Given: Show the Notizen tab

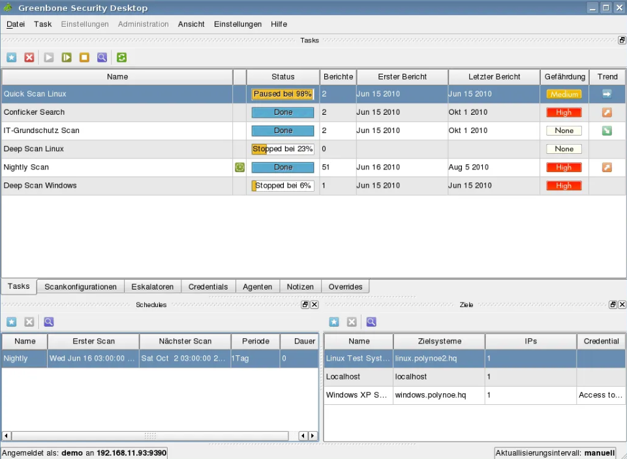Looking at the screenshot, I should click(x=300, y=287).
